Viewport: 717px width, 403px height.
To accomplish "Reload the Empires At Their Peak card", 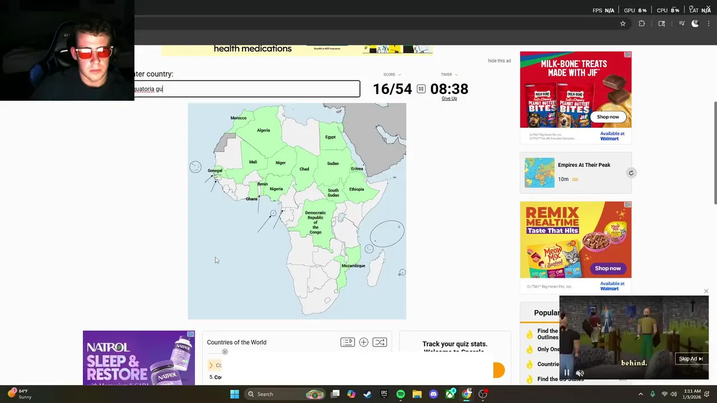I will pos(631,173).
